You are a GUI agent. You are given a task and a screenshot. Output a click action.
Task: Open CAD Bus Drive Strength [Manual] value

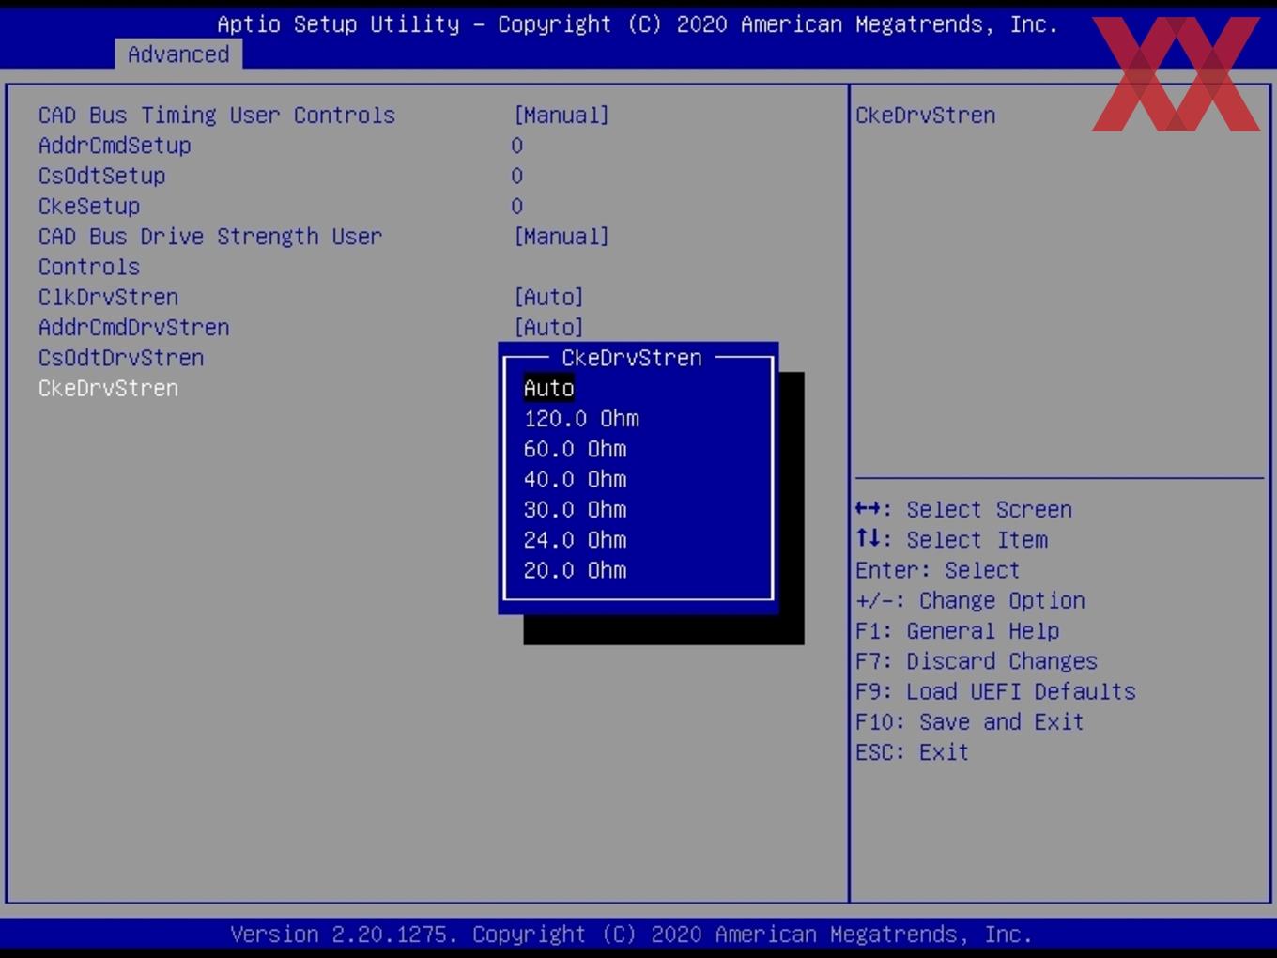coord(562,237)
